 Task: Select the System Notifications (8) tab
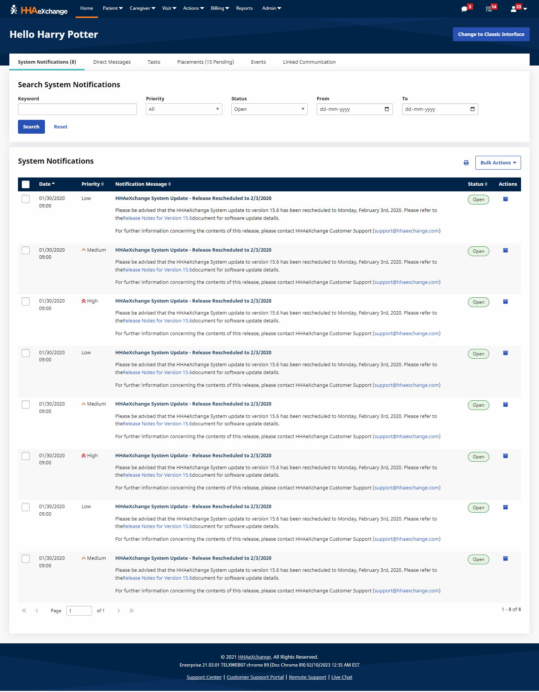47,62
